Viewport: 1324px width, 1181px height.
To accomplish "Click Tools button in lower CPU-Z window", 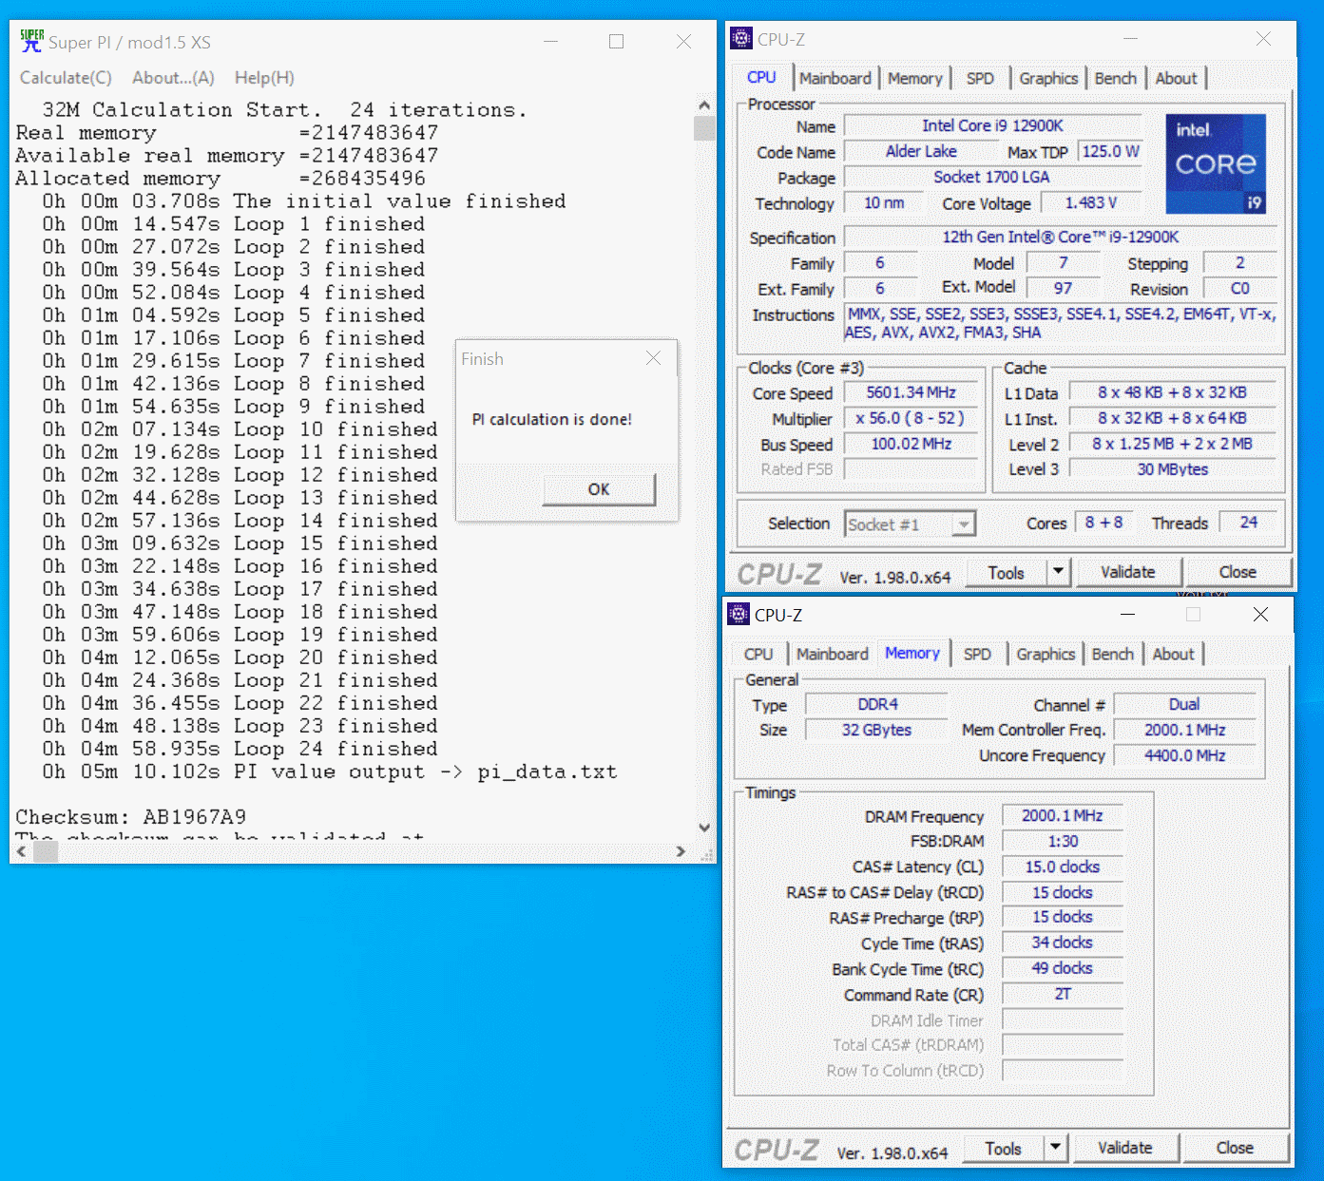I will click(x=1003, y=1149).
